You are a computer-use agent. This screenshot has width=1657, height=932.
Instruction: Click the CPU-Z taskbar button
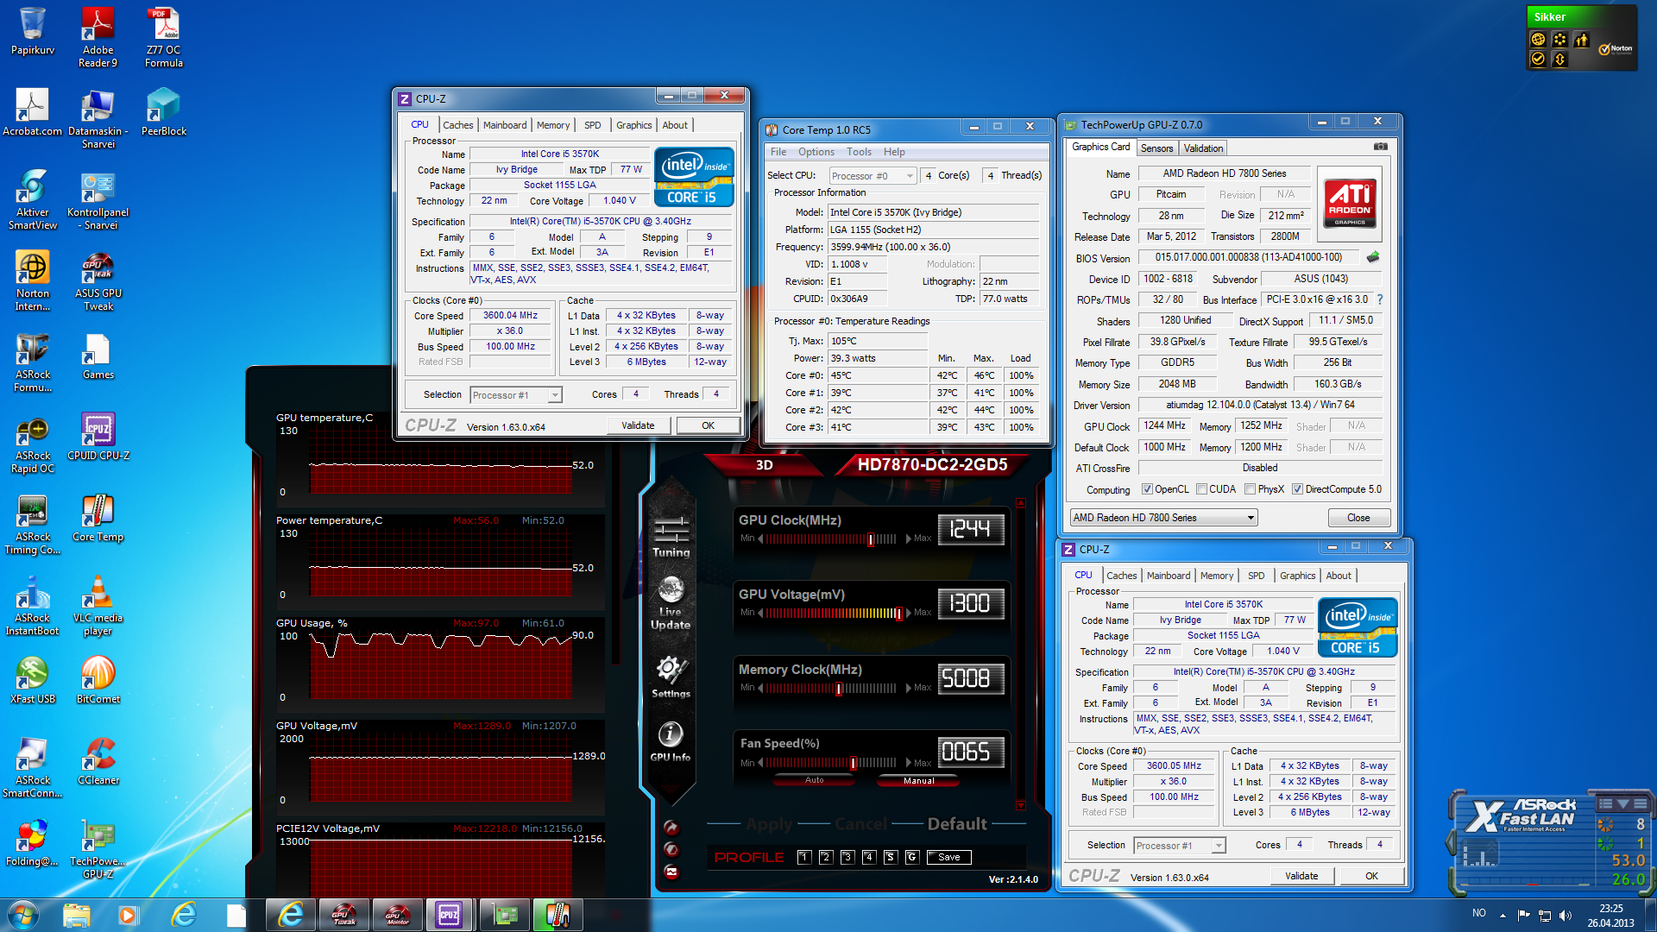[450, 915]
